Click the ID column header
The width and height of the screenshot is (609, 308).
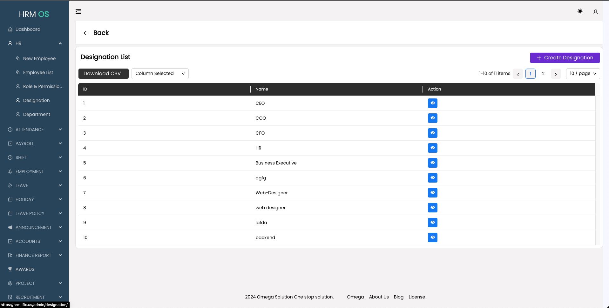(164, 89)
